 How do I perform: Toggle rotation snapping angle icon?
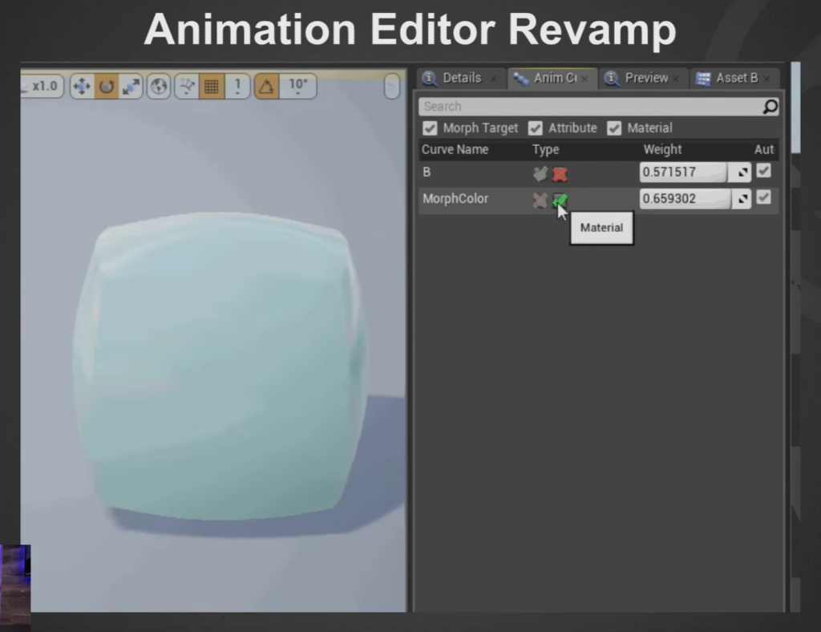[267, 86]
